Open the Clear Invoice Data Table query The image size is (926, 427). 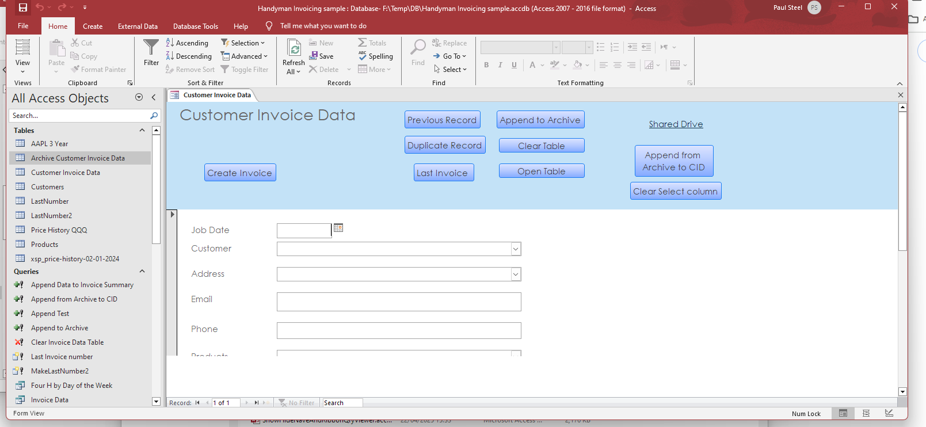pos(67,342)
